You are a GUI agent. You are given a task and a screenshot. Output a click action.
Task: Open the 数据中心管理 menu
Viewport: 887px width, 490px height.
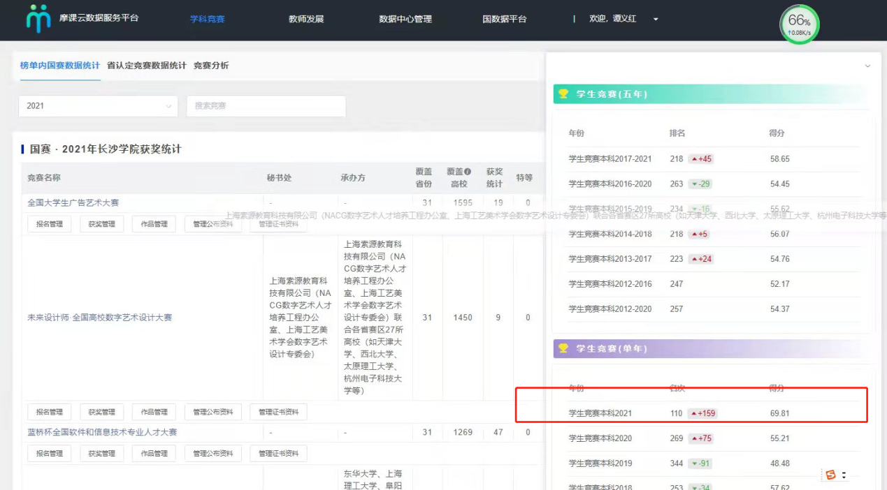[405, 20]
